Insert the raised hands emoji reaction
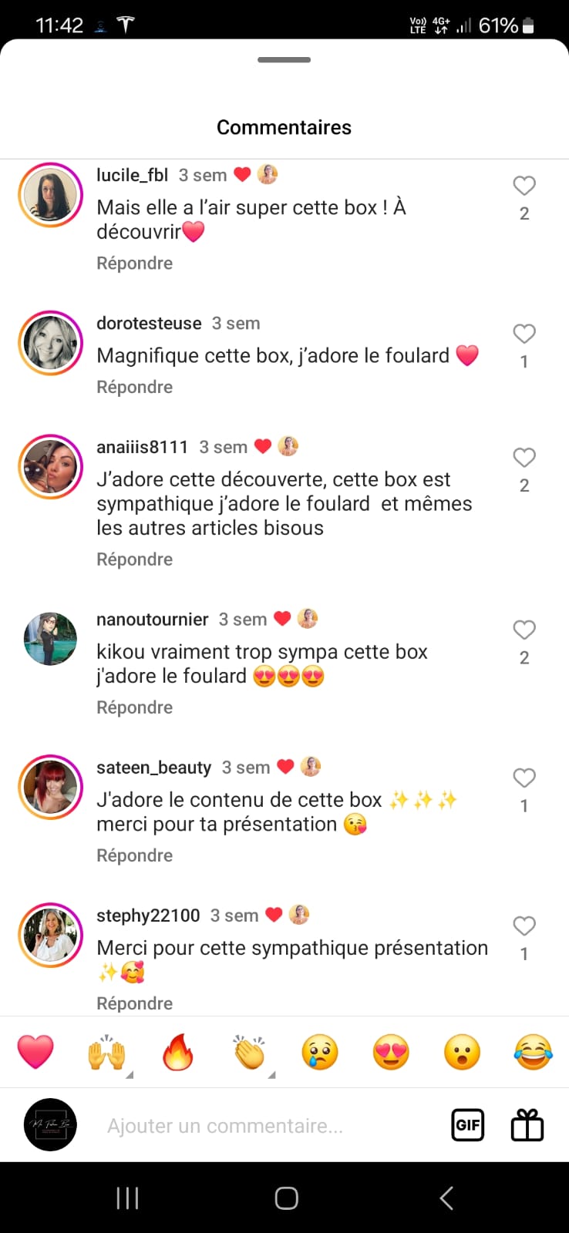569x1233 pixels. click(106, 1052)
